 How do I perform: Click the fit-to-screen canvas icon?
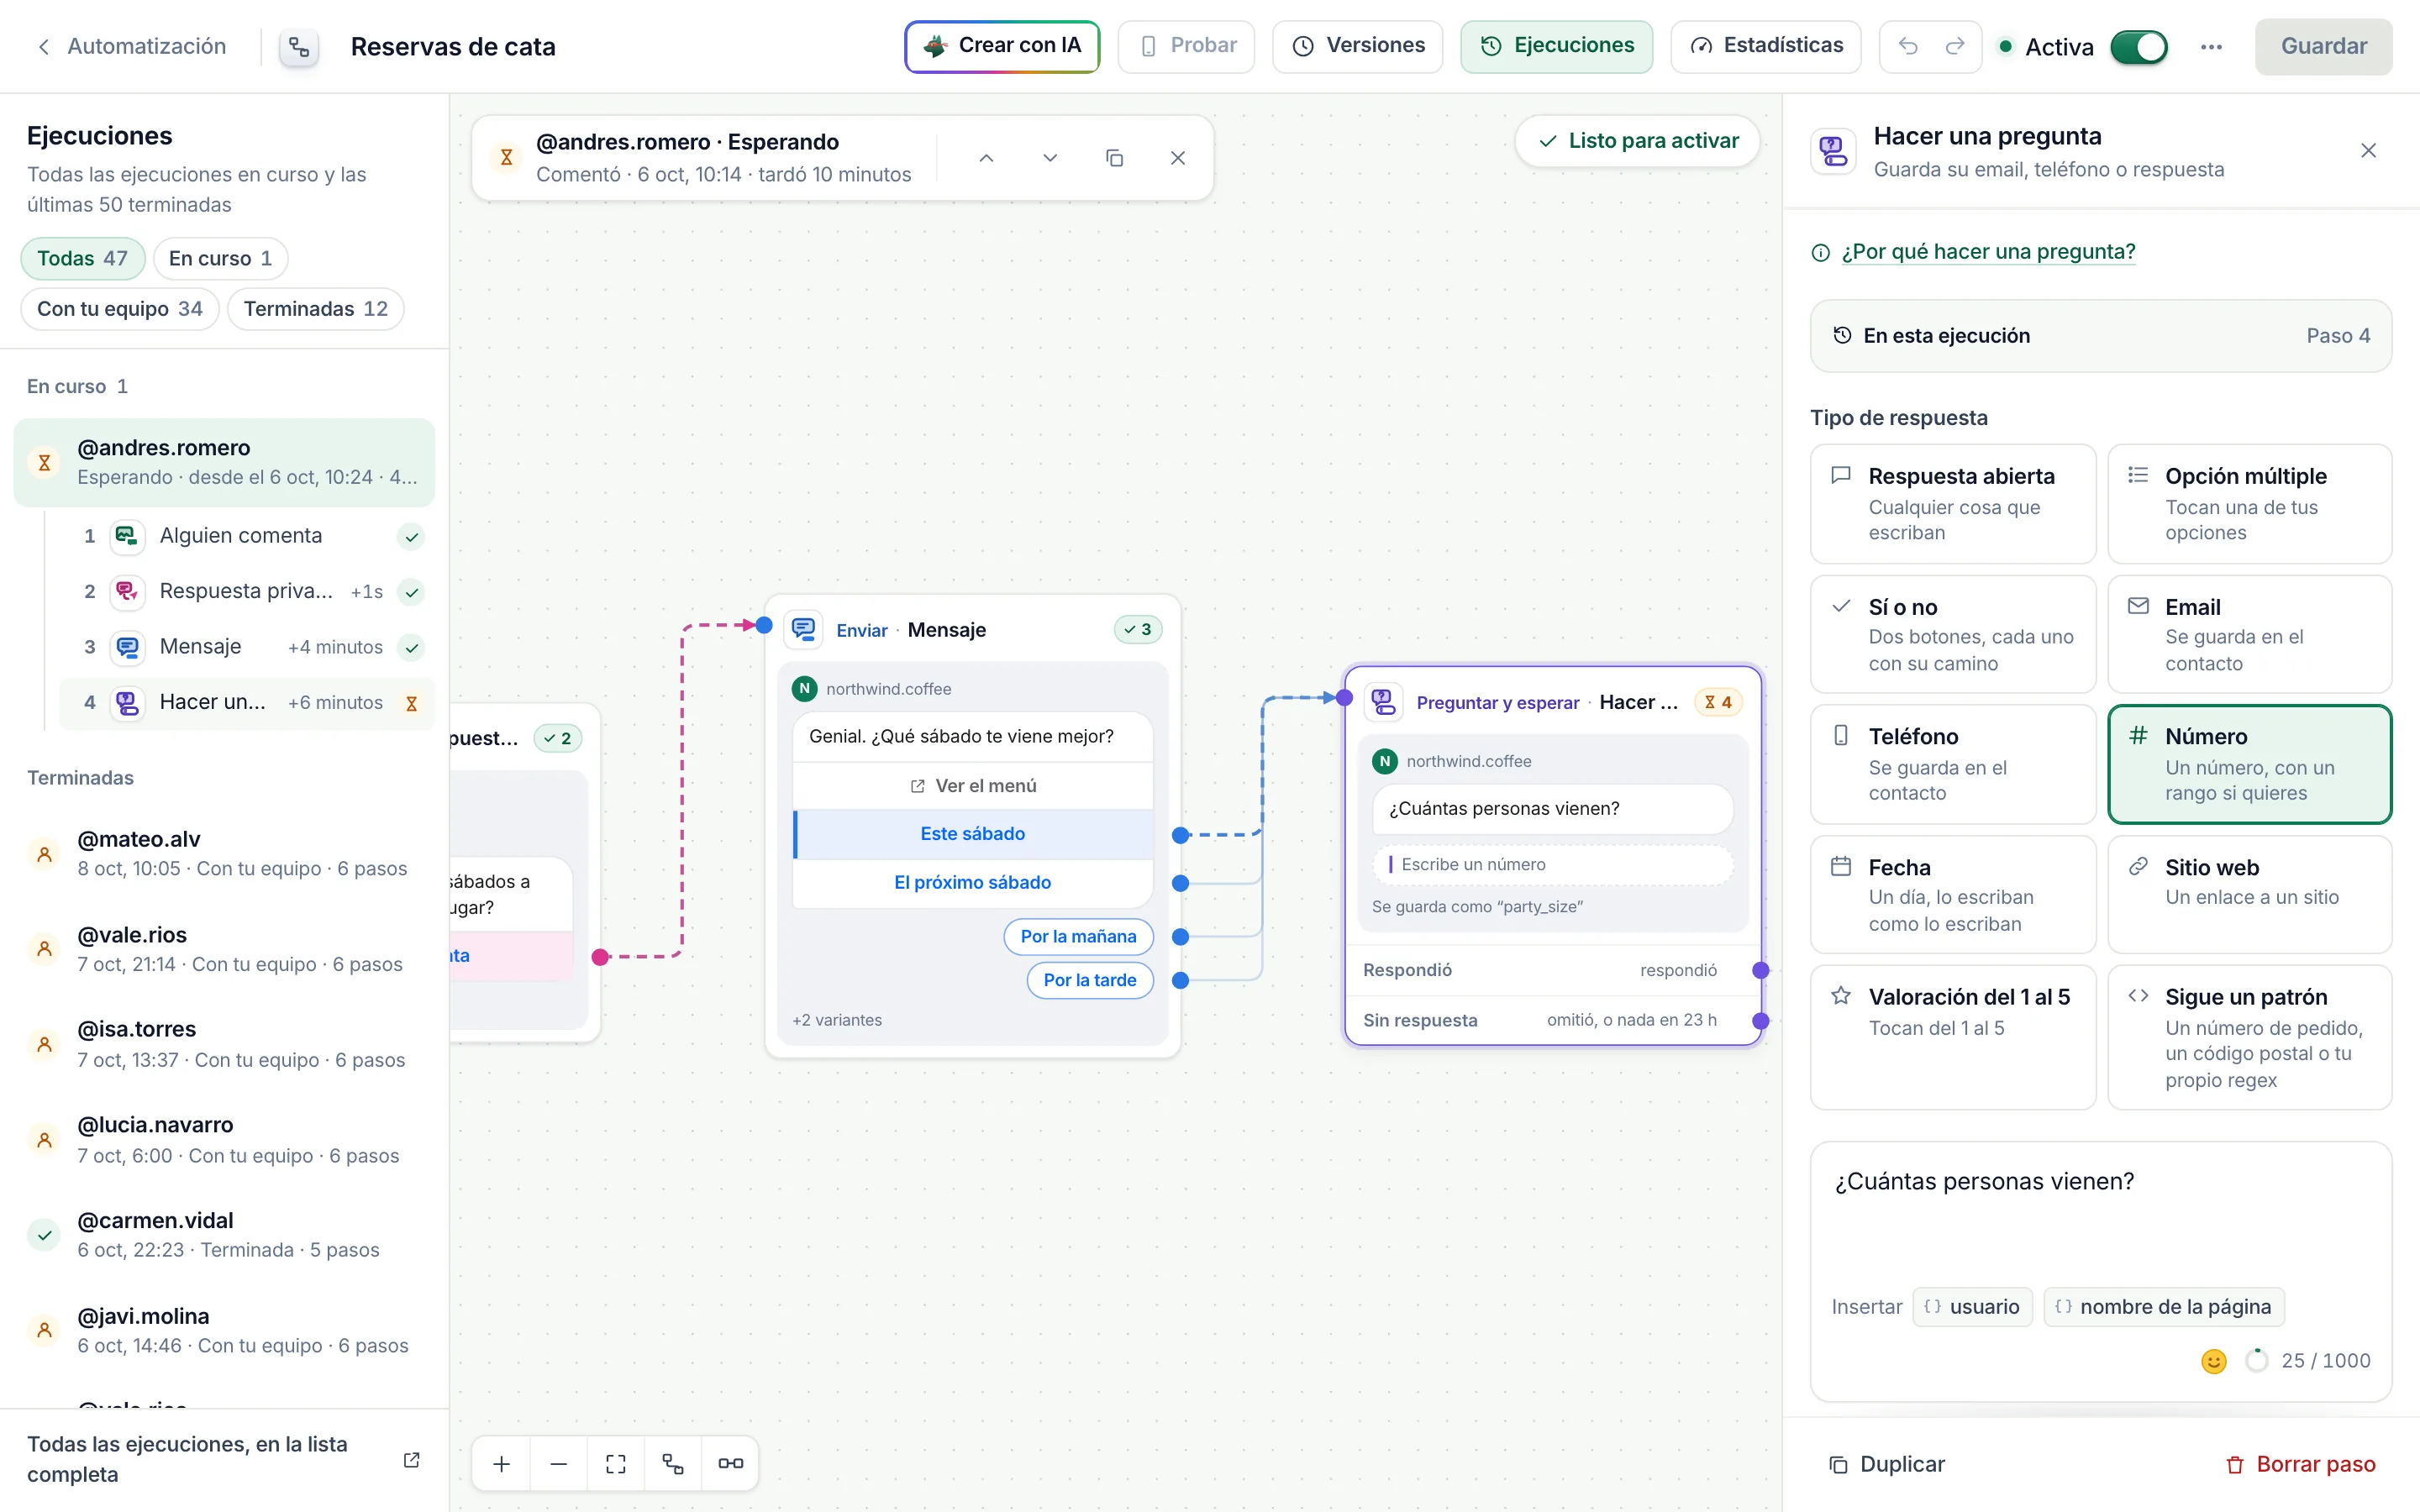tap(616, 1463)
